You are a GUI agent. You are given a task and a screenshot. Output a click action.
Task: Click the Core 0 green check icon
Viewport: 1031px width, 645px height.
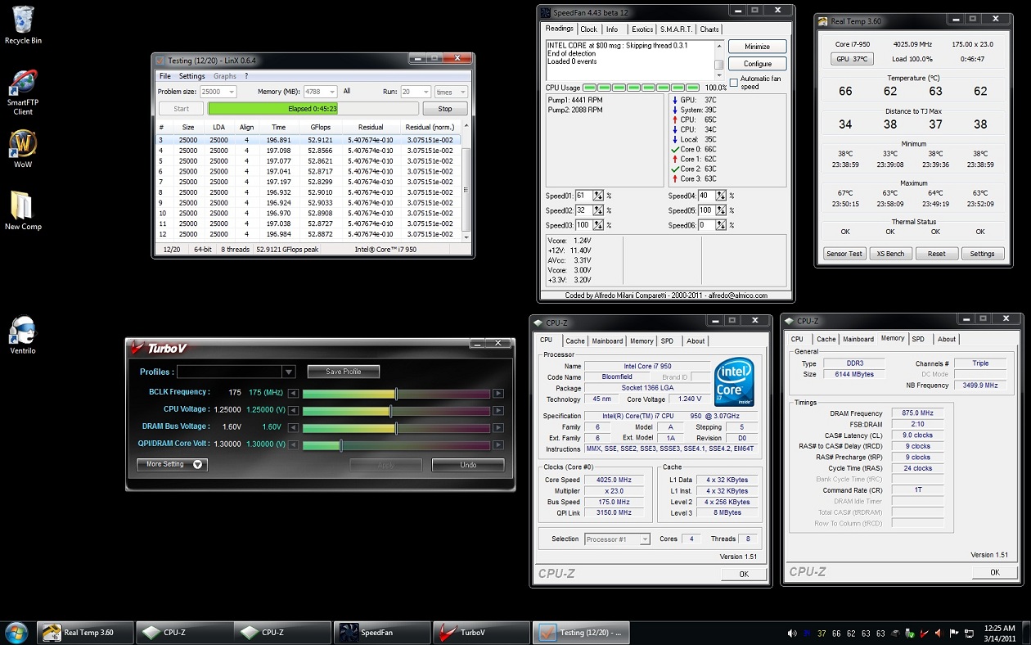tap(675, 149)
